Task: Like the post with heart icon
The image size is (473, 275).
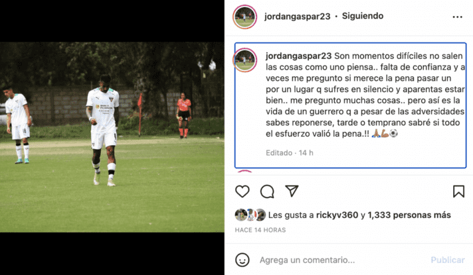Action: (x=242, y=192)
